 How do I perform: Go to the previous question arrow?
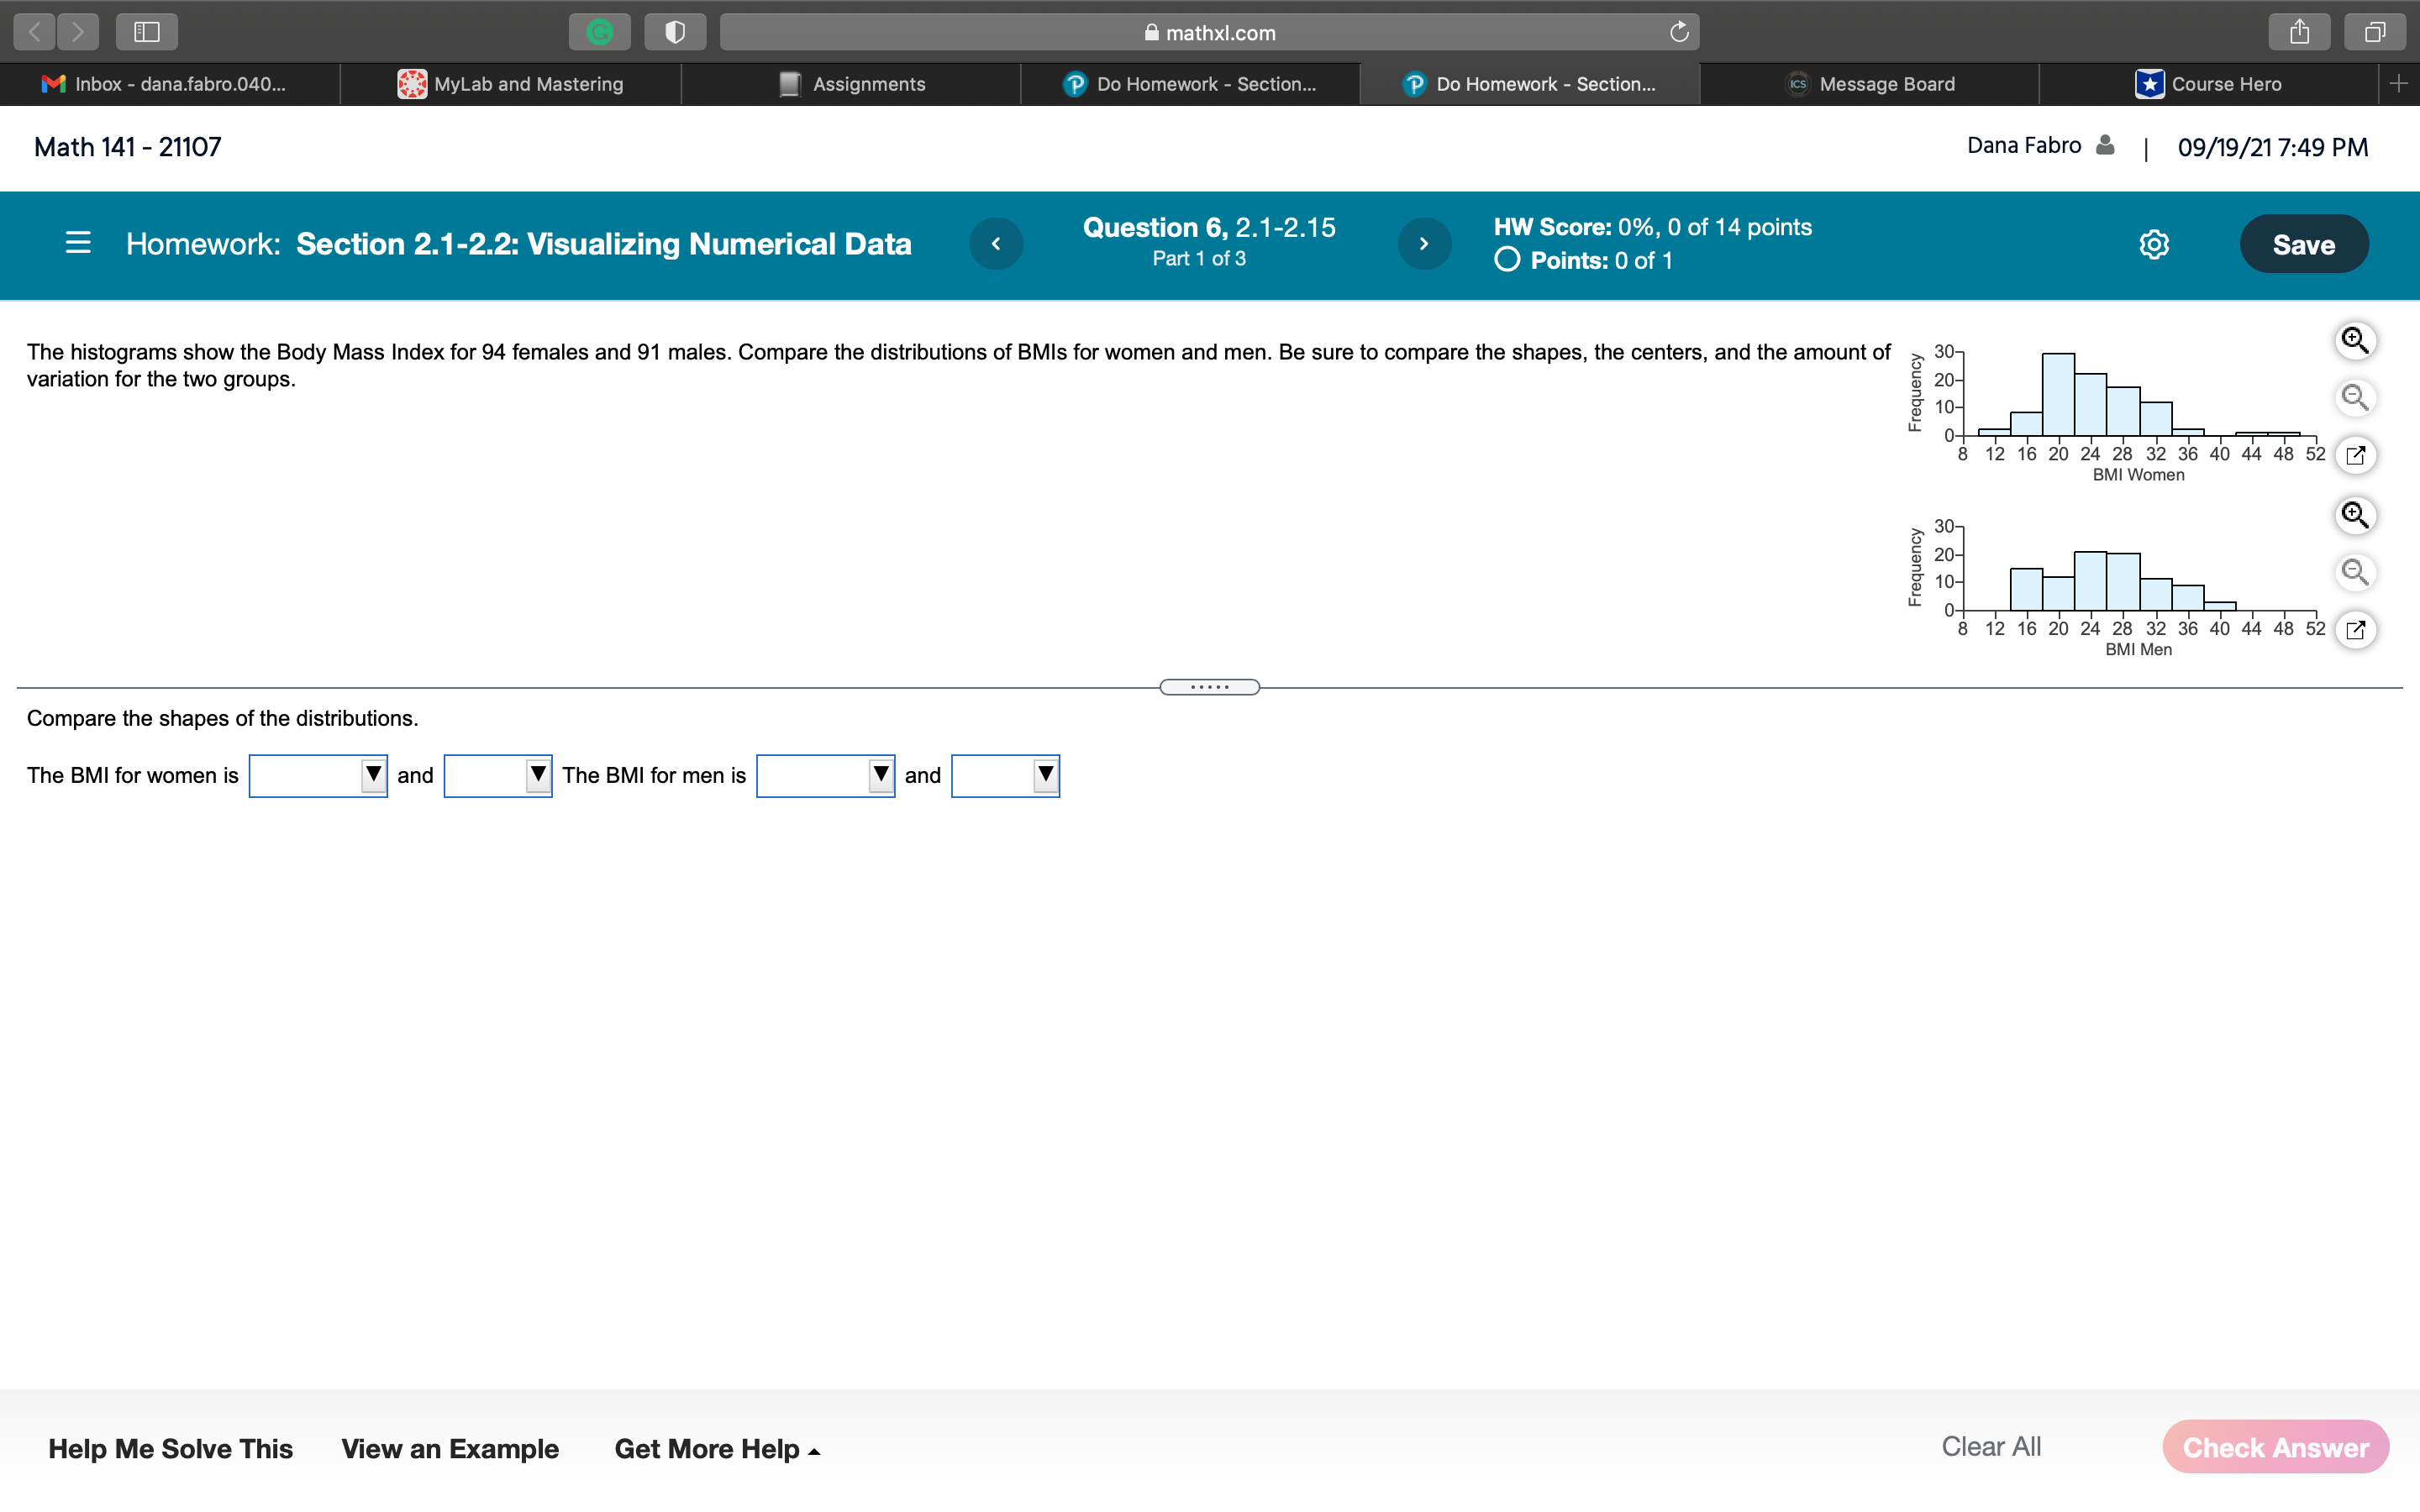[996, 244]
